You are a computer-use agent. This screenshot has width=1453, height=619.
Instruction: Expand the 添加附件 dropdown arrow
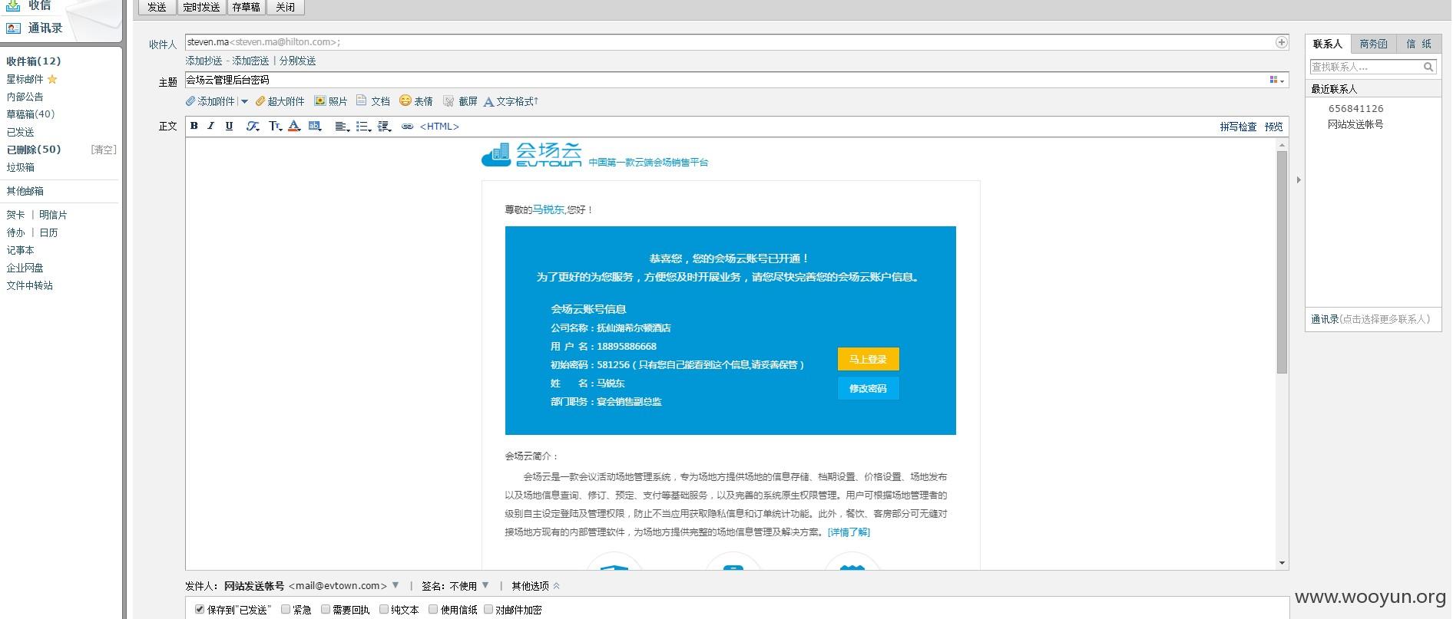[244, 101]
